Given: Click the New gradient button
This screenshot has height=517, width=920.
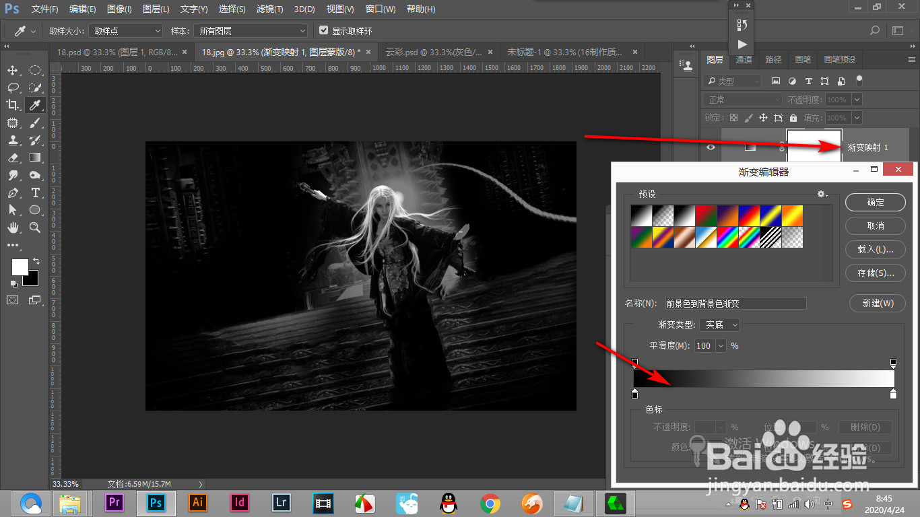Looking at the screenshot, I should tap(878, 303).
